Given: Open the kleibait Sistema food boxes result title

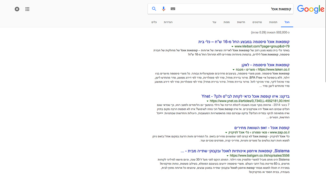Looking at the screenshot, I should 244,42.
